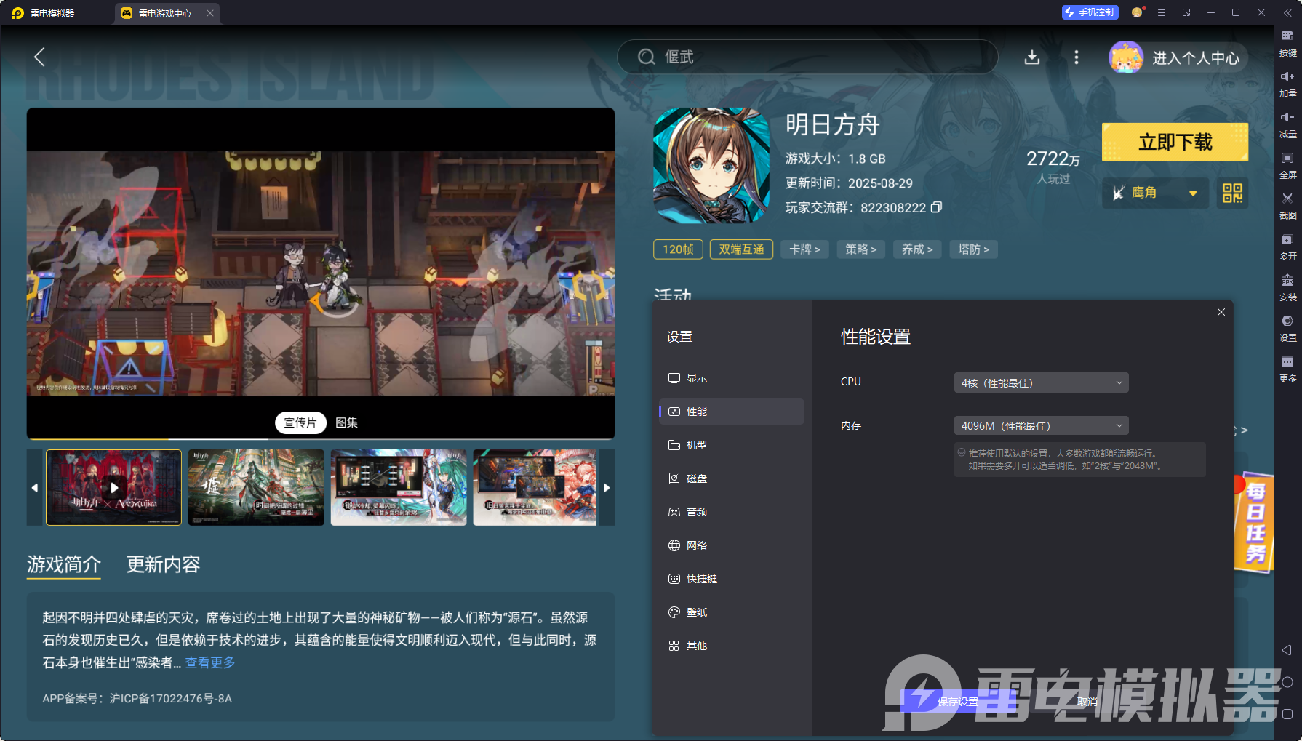Show the QR code for 明日方舟
This screenshot has width=1302, height=741.
coord(1232,193)
